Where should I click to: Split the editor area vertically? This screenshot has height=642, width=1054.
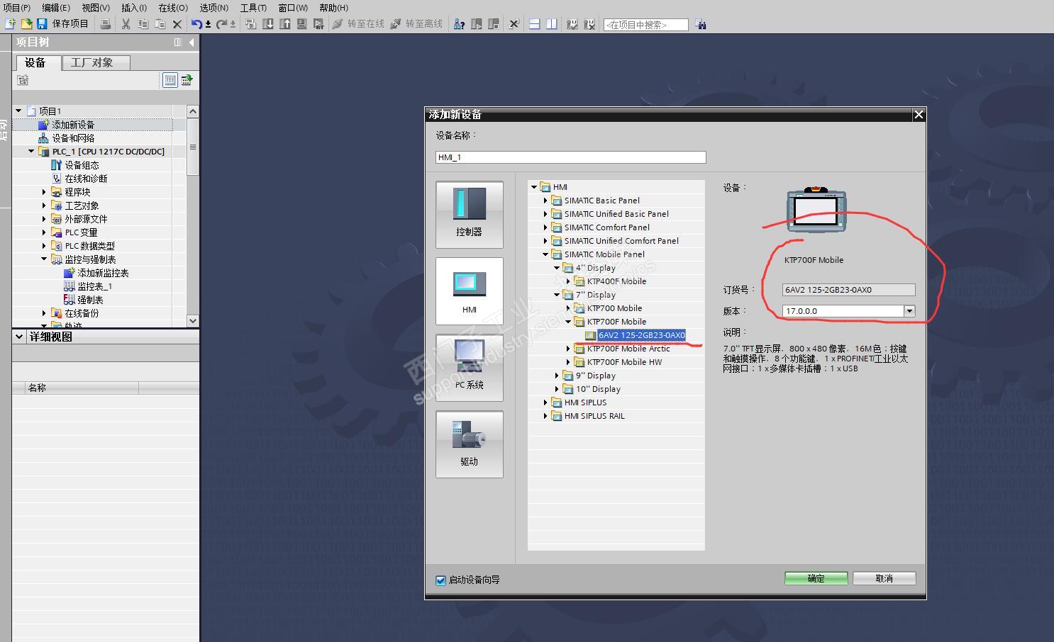[551, 24]
